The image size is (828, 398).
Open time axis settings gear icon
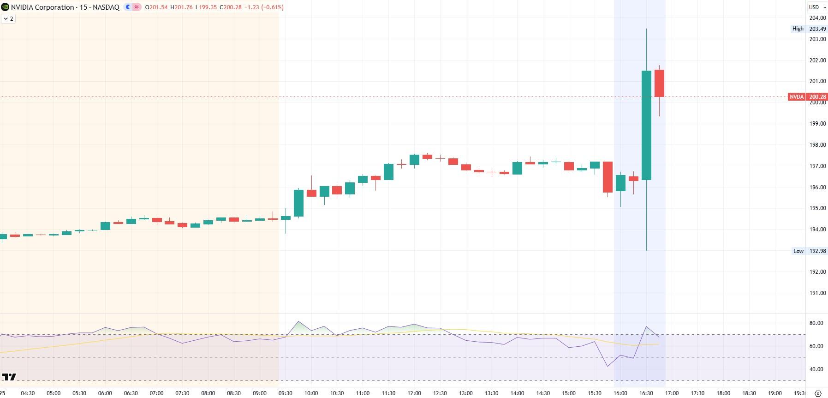pos(818,393)
